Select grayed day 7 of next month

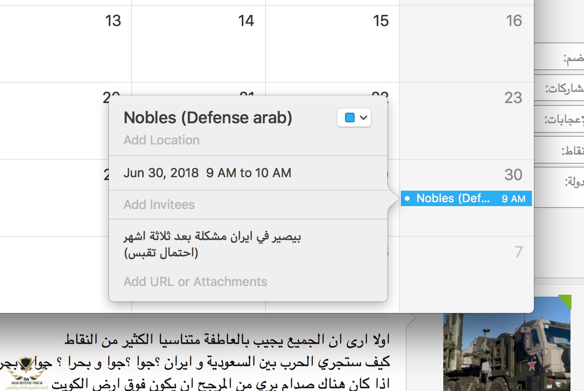pyautogui.click(x=518, y=252)
